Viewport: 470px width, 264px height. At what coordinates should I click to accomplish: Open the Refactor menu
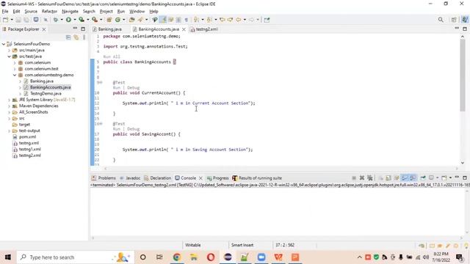[x=49, y=12]
